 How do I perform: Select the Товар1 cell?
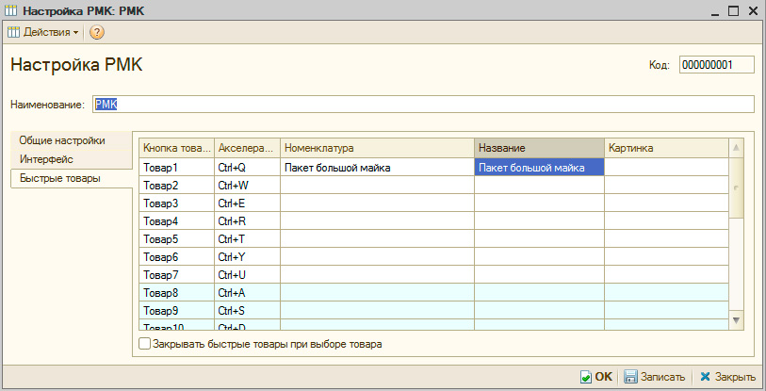click(x=177, y=168)
